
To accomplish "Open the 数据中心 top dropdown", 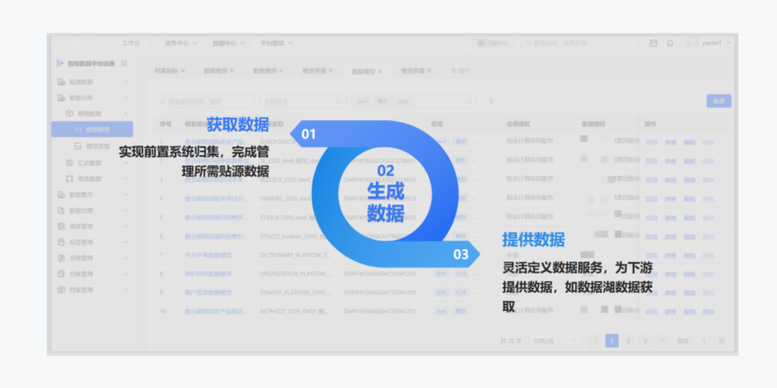I will coord(229,43).
